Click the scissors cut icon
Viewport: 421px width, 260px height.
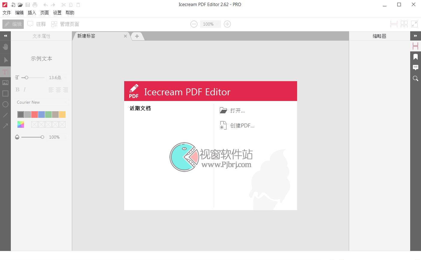[x=63, y=5]
